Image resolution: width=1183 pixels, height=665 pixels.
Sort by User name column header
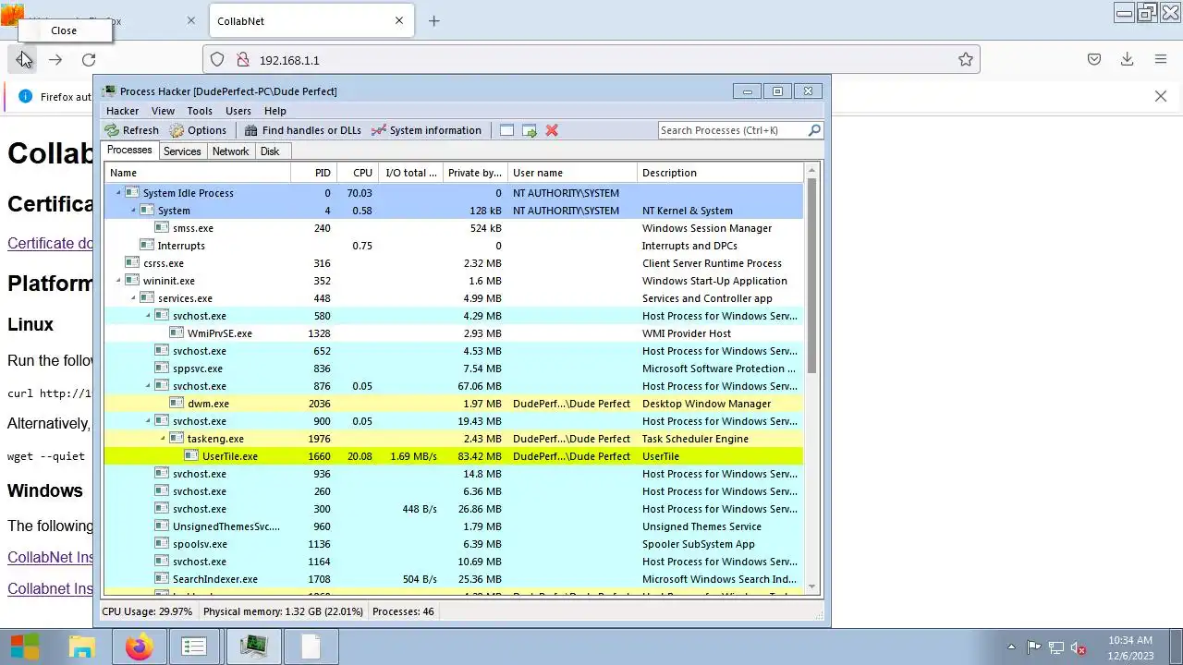[x=573, y=173]
